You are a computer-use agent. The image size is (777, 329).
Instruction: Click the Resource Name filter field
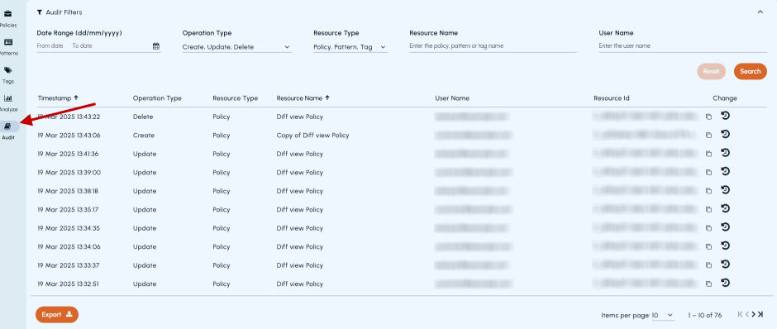(x=493, y=46)
